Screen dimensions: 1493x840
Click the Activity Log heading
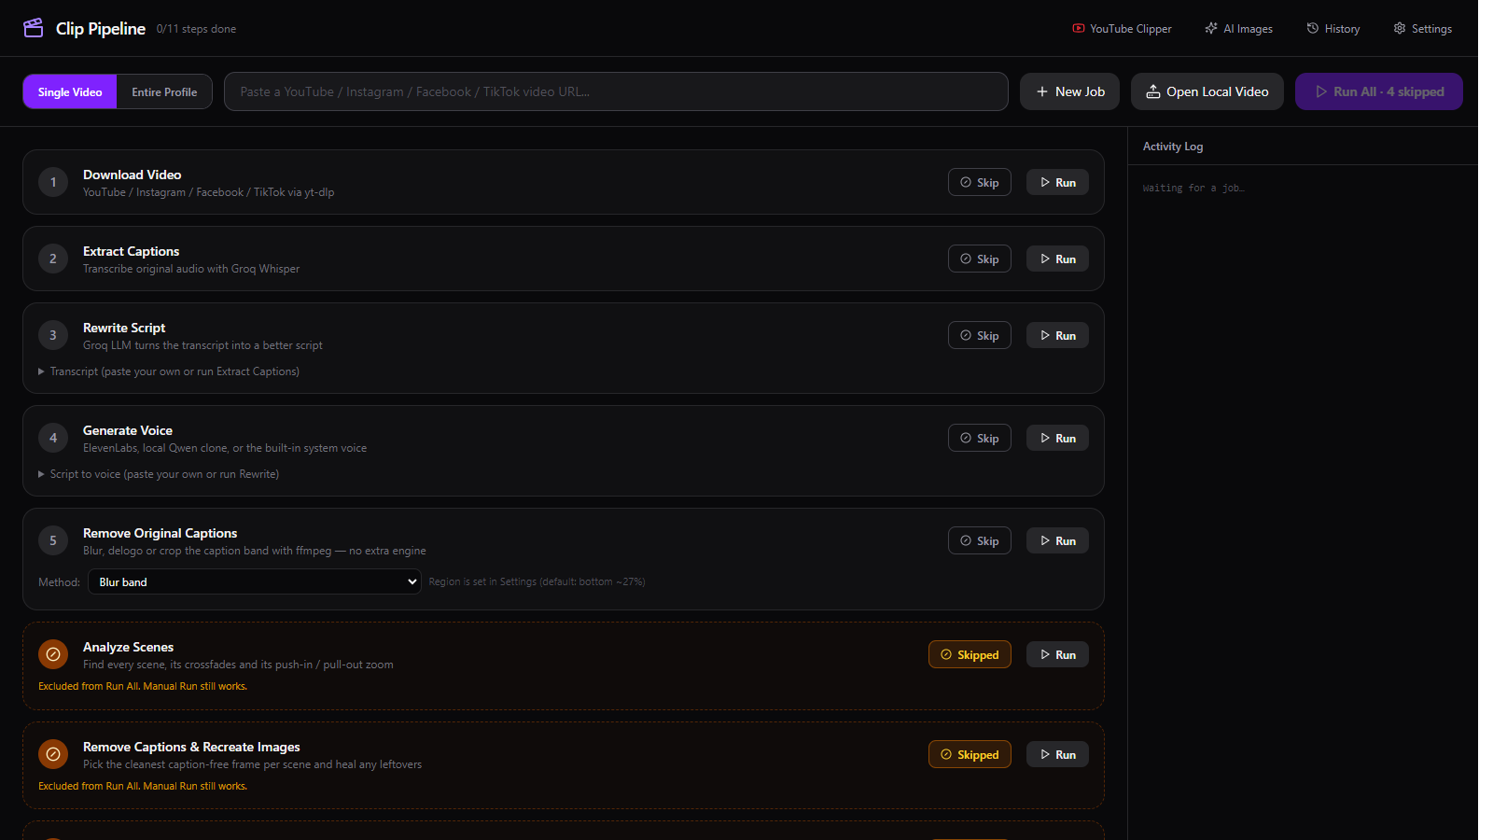(x=1173, y=147)
